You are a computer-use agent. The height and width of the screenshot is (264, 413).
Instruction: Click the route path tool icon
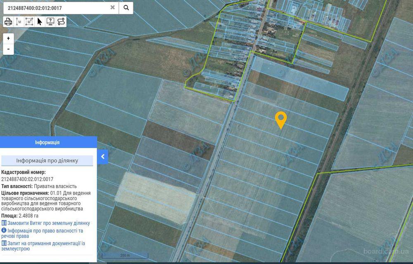[x=61, y=21]
